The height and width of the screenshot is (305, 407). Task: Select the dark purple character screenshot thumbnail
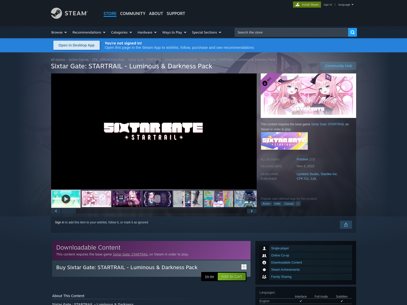click(127, 199)
